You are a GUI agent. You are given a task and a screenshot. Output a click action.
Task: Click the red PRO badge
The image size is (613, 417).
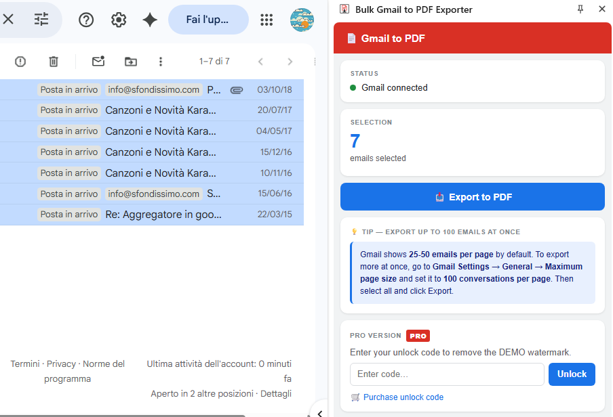point(418,336)
